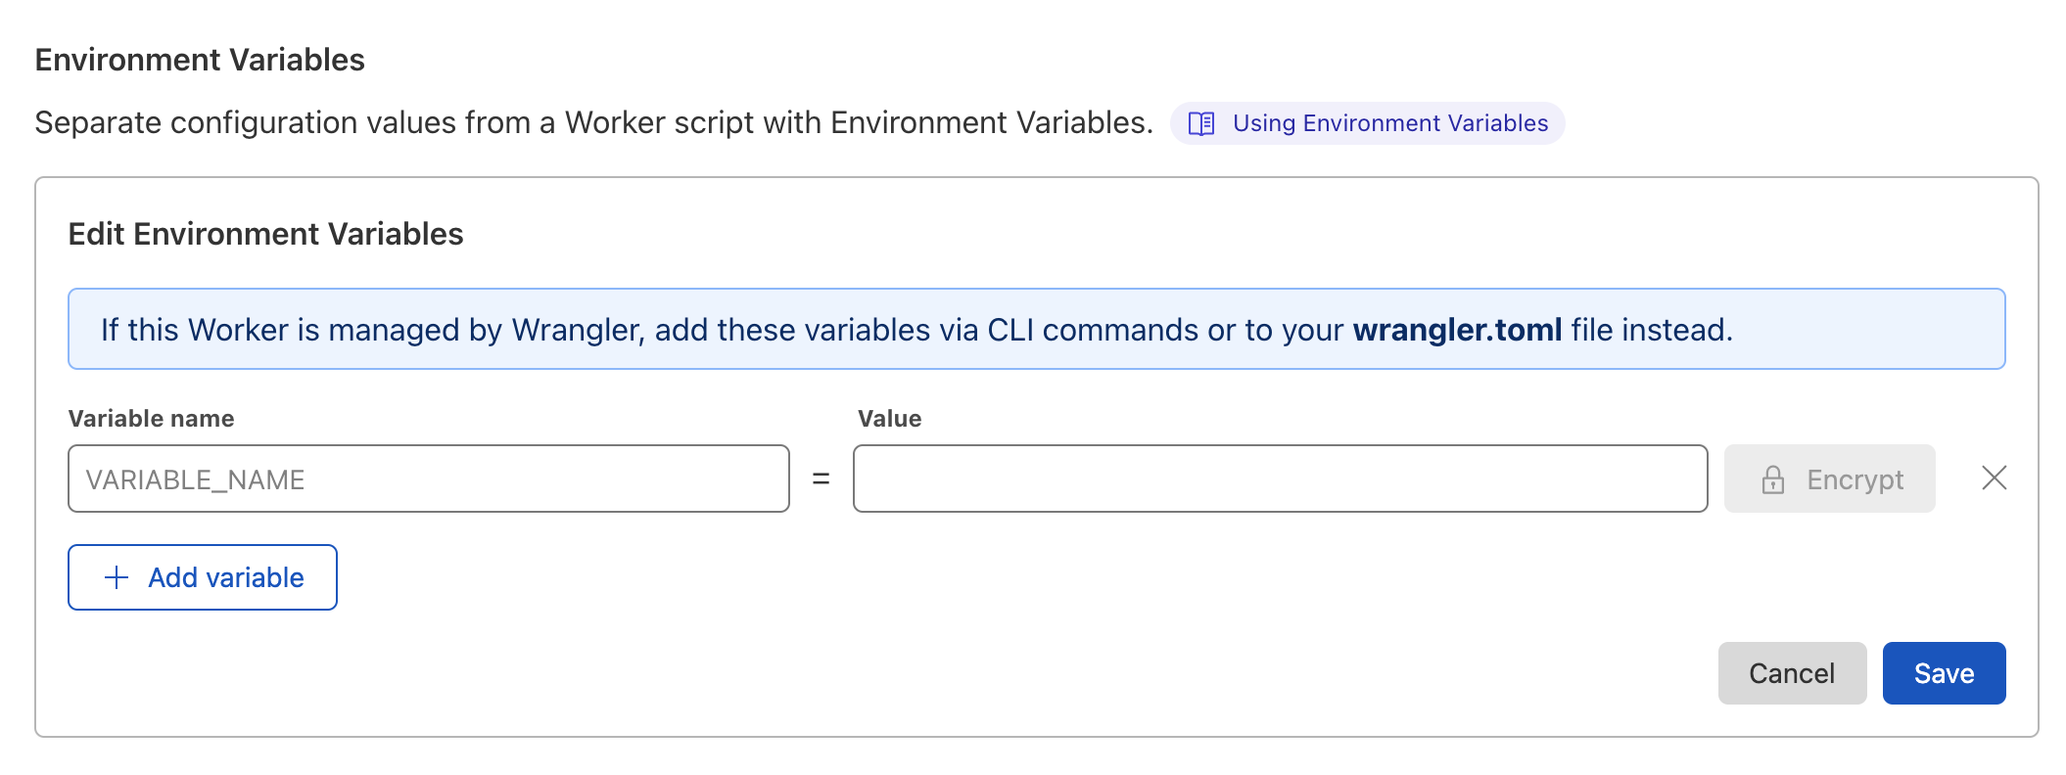Image resolution: width=2066 pixels, height=775 pixels.
Task: Click the plus icon in Add variable
Action: click(117, 577)
